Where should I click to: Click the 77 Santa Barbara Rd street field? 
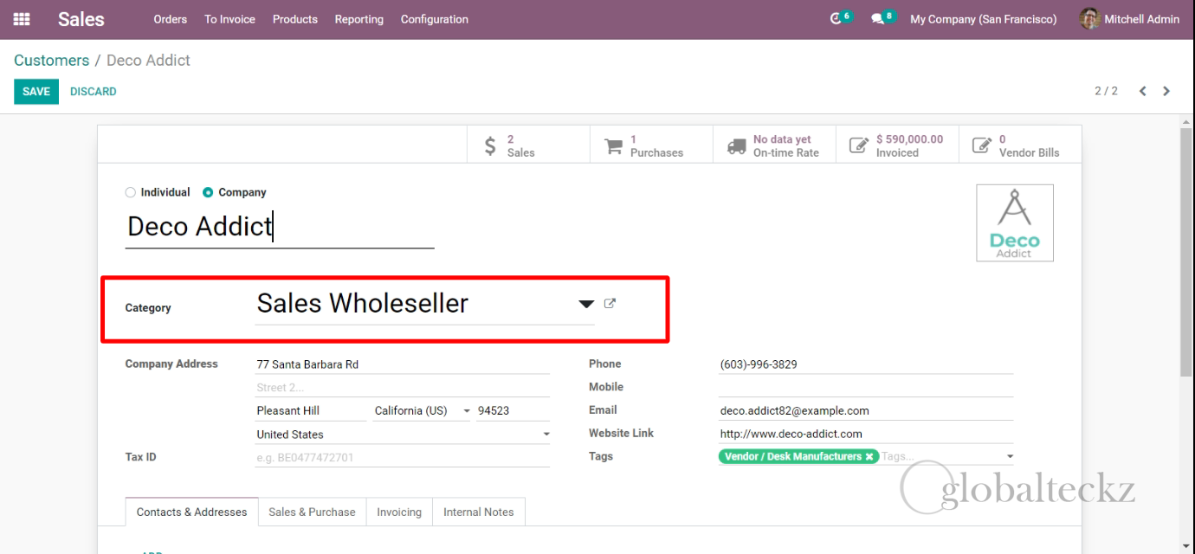pos(403,364)
